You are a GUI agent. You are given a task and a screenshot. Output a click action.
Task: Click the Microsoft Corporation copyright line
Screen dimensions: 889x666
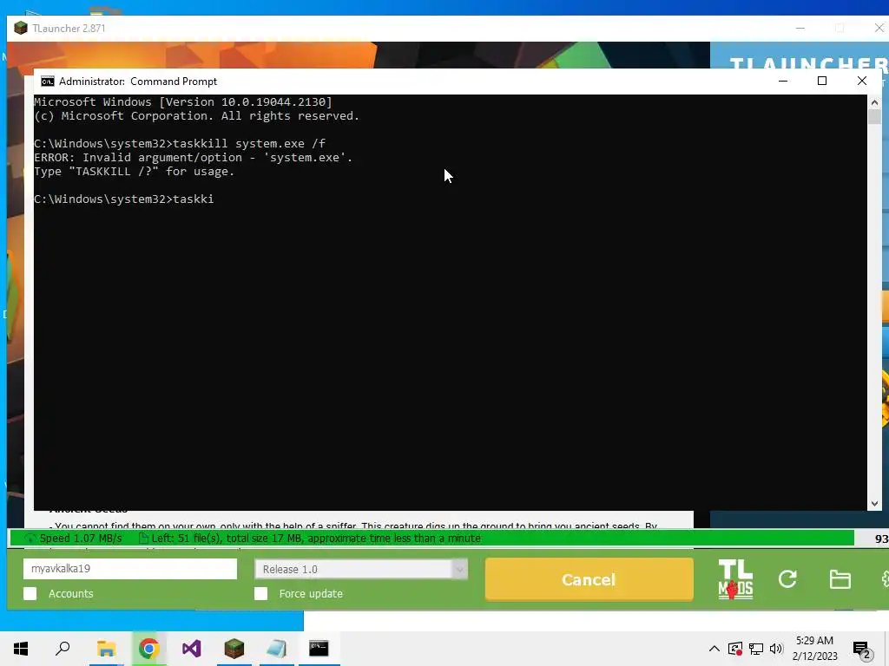pos(197,115)
